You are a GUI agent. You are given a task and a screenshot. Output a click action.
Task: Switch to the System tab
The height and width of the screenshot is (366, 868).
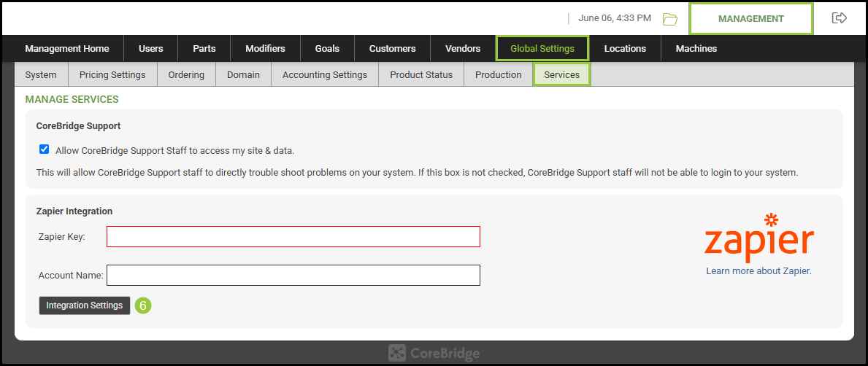click(41, 74)
